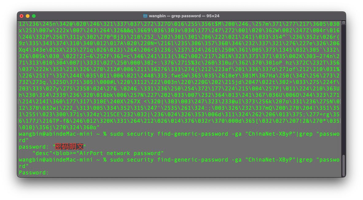Click the red masked password text '密码明文'
Viewport: 363px width, 200px height.
pos(69,146)
